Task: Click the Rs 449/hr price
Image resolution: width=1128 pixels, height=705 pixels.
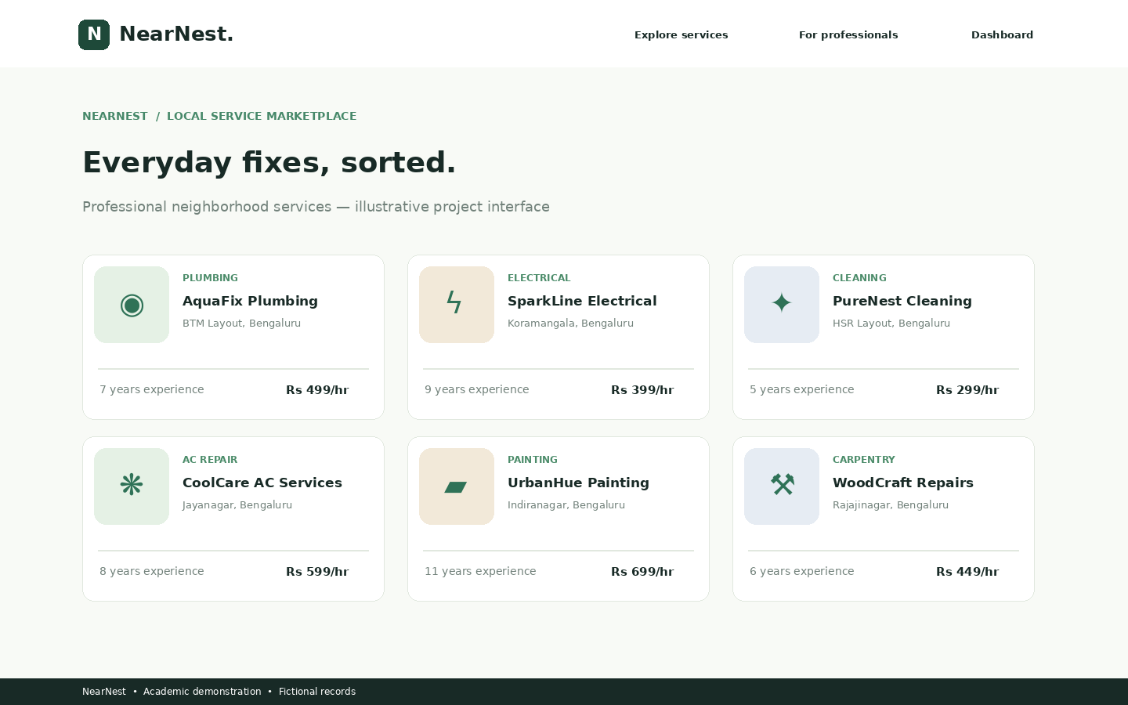Action: pyautogui.click(x=967, y=572)
